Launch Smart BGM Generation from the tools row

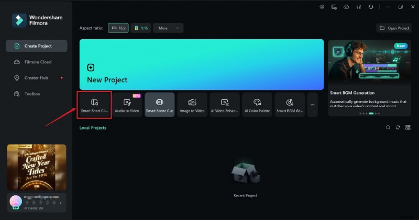(x=290, y=105)
